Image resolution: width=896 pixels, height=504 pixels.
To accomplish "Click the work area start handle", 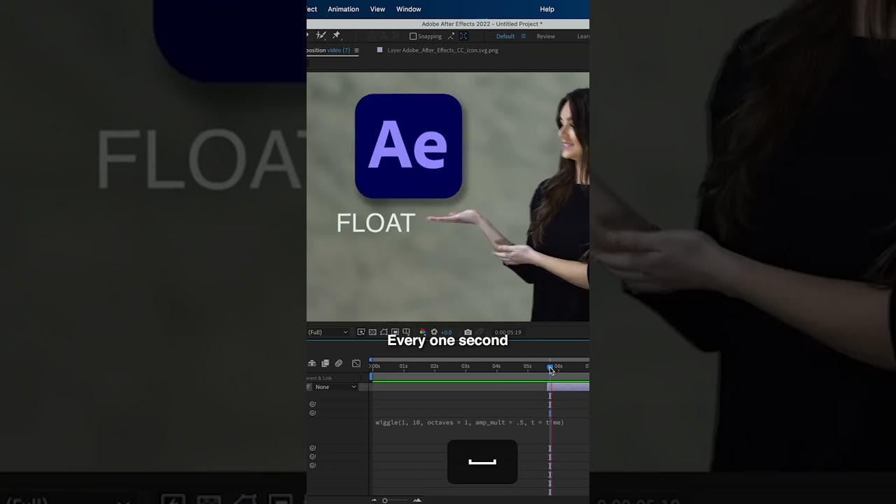I will pyautogui.click(x=371, y=377).
